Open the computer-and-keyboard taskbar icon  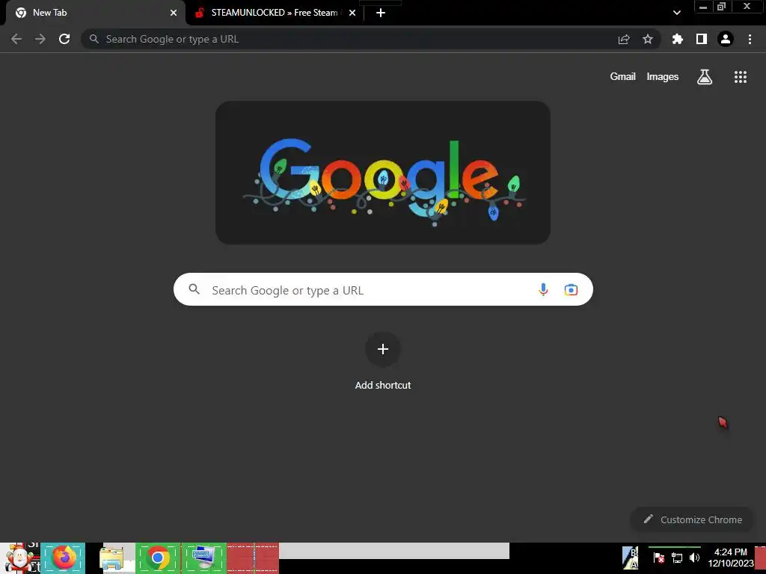(x=204, y=558)
